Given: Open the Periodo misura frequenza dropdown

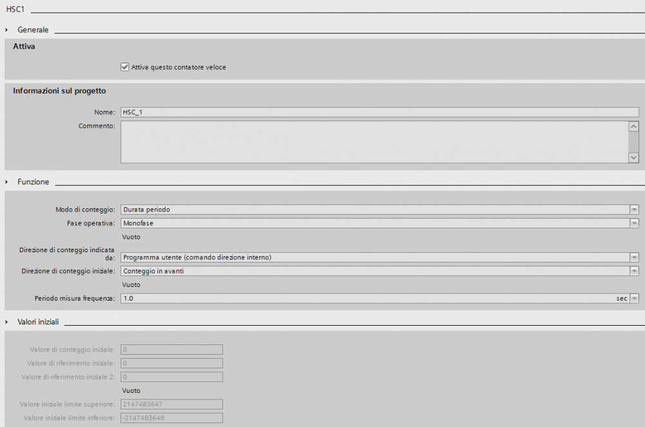Looking at the screenshot, I should [x=634, y=299].
